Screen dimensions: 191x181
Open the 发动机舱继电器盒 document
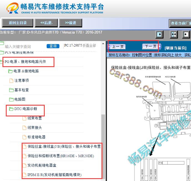click(x=42, y=165)
